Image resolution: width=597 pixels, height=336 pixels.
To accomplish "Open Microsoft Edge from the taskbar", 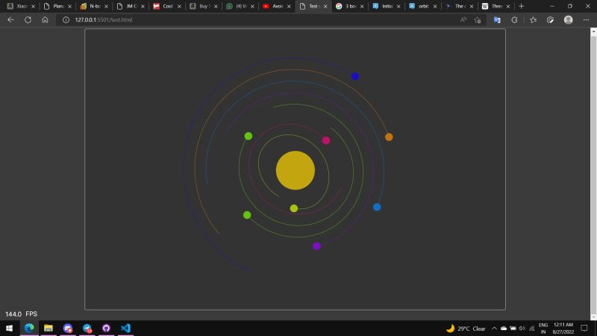I will [29, 328].
